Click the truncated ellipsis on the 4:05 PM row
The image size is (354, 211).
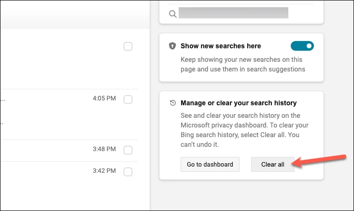point(3,100)
